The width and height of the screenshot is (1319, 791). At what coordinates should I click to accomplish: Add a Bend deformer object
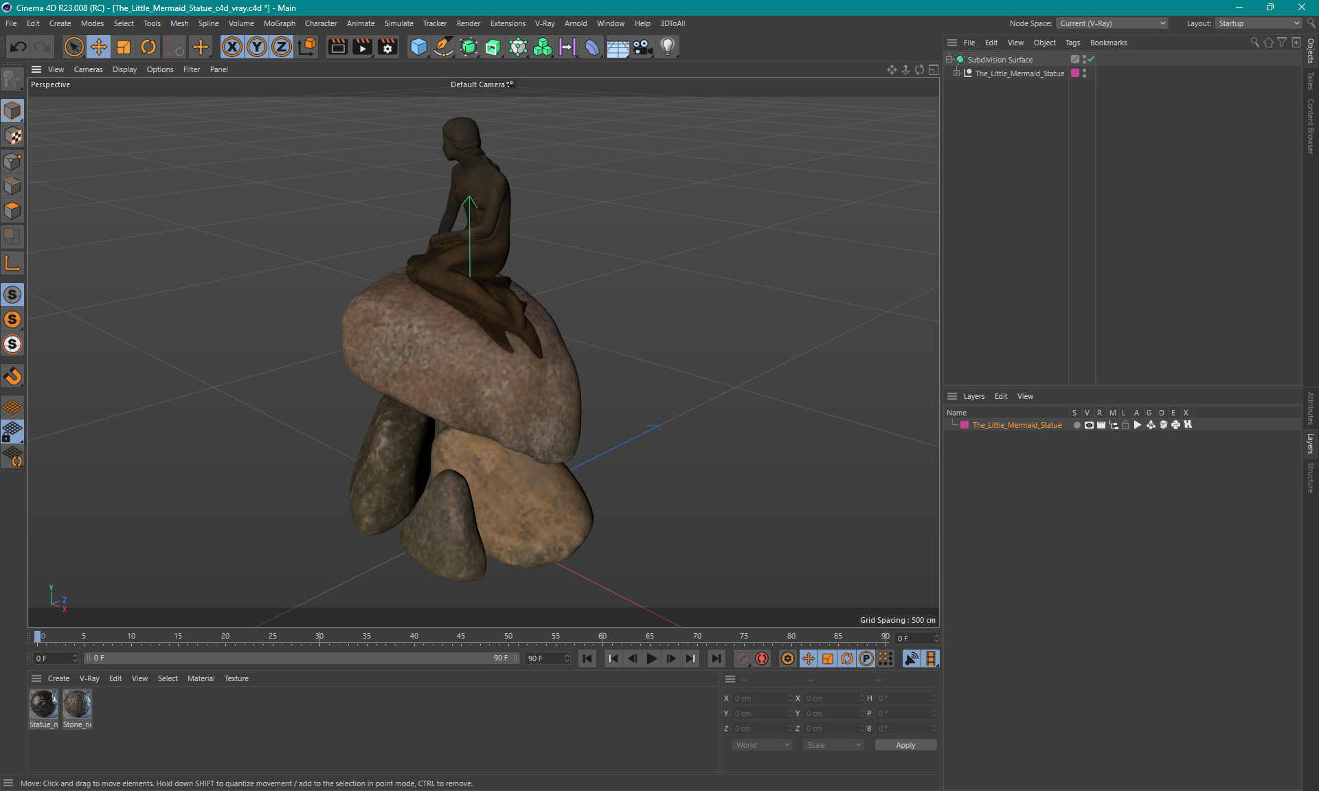[x=592, y=47]
